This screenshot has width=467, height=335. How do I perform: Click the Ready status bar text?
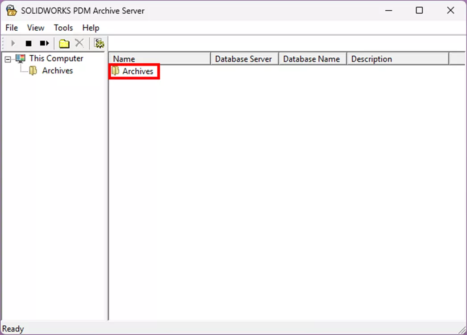point(13,329)
